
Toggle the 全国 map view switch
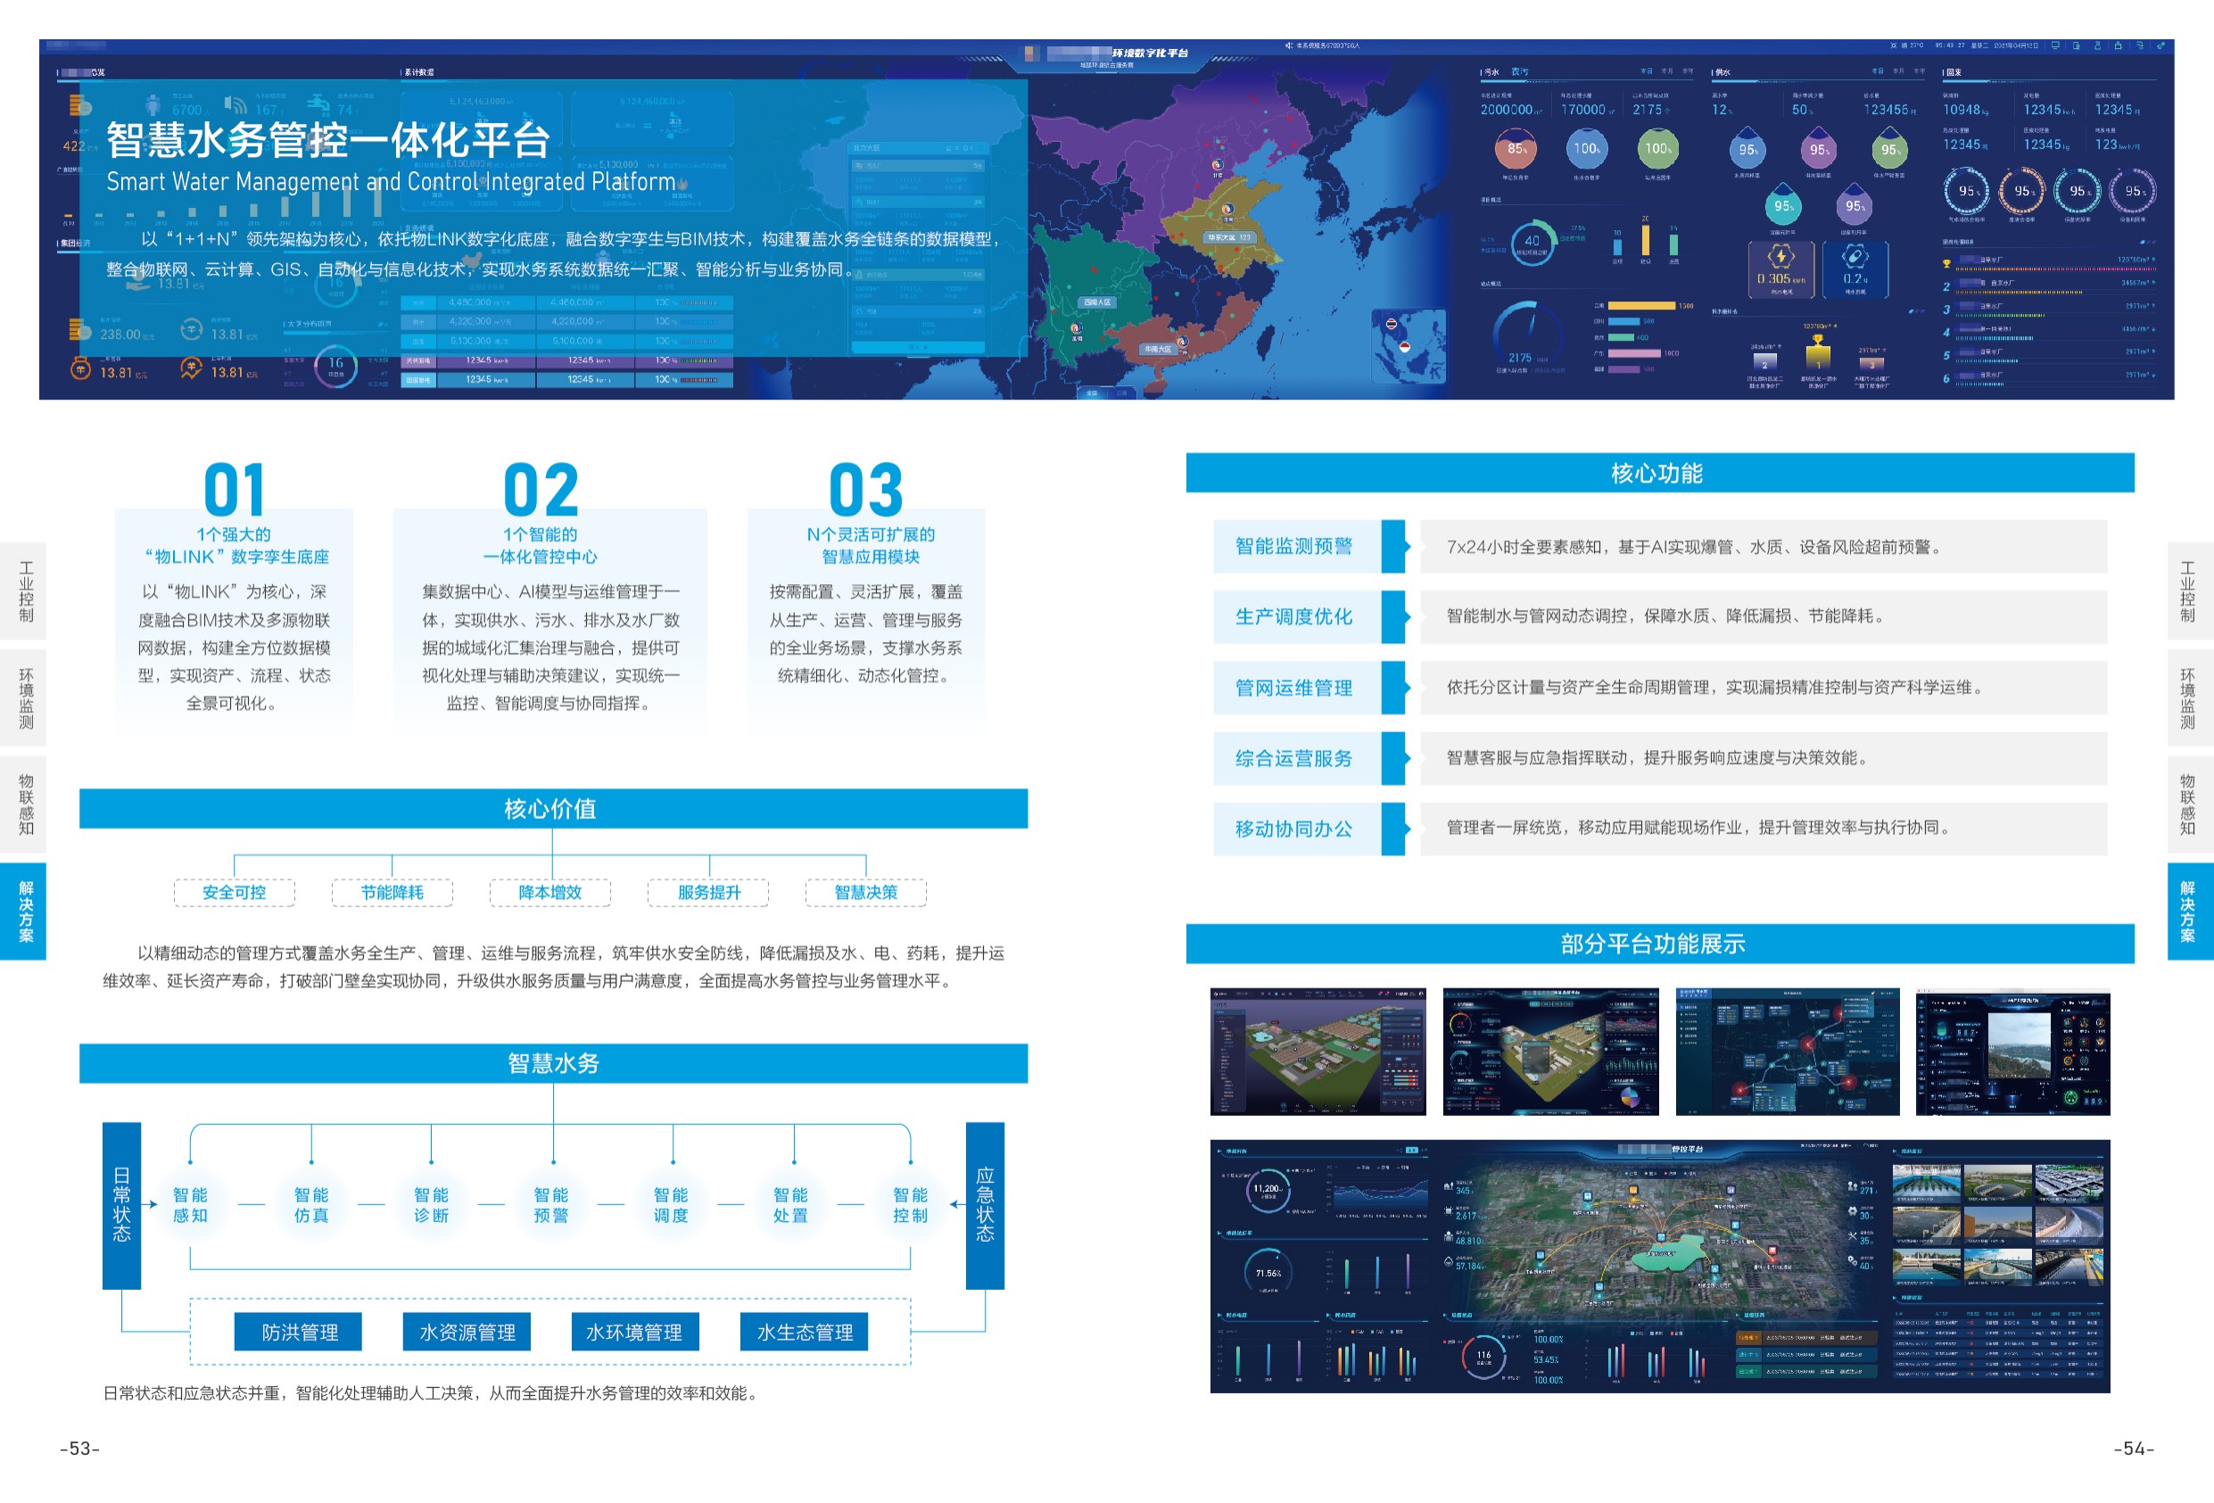[1093, 393]
